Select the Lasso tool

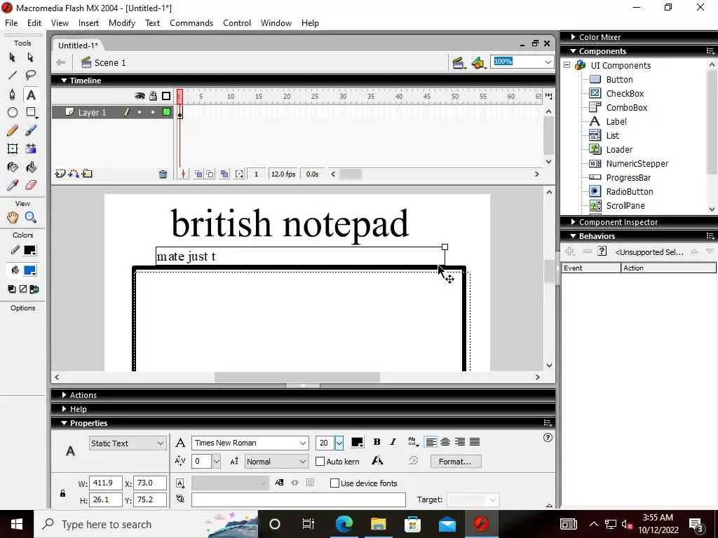pyautogui.click(x=30, y=75)
